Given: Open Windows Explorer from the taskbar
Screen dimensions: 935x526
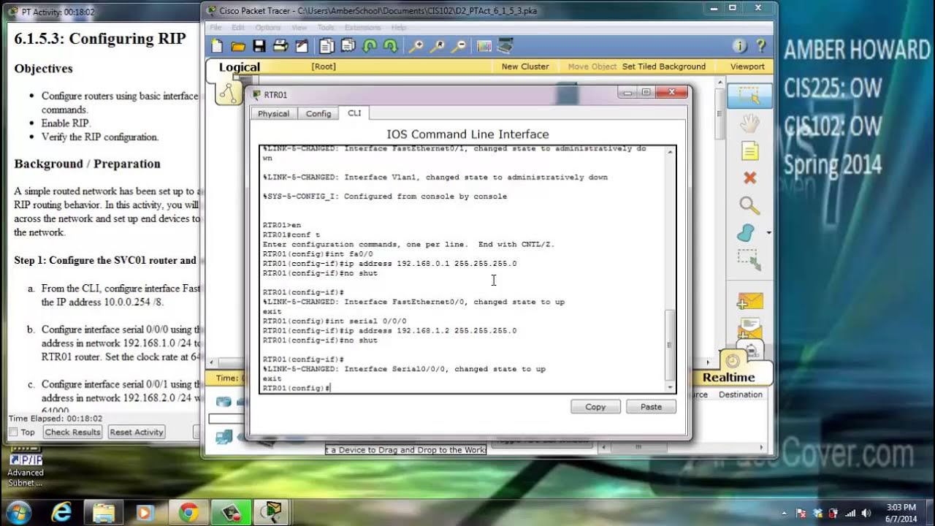Looking at the screenshot, I should [x=104, y=512].
